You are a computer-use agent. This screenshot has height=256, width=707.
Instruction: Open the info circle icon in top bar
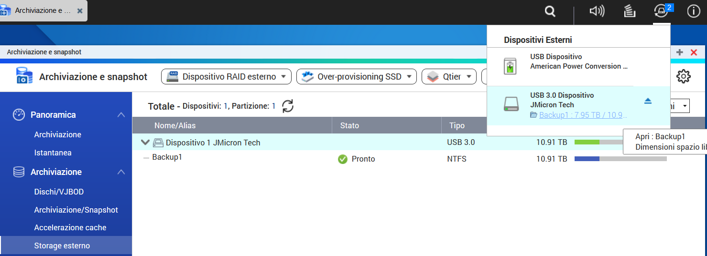pyautogui.click(x=693, y=11)
